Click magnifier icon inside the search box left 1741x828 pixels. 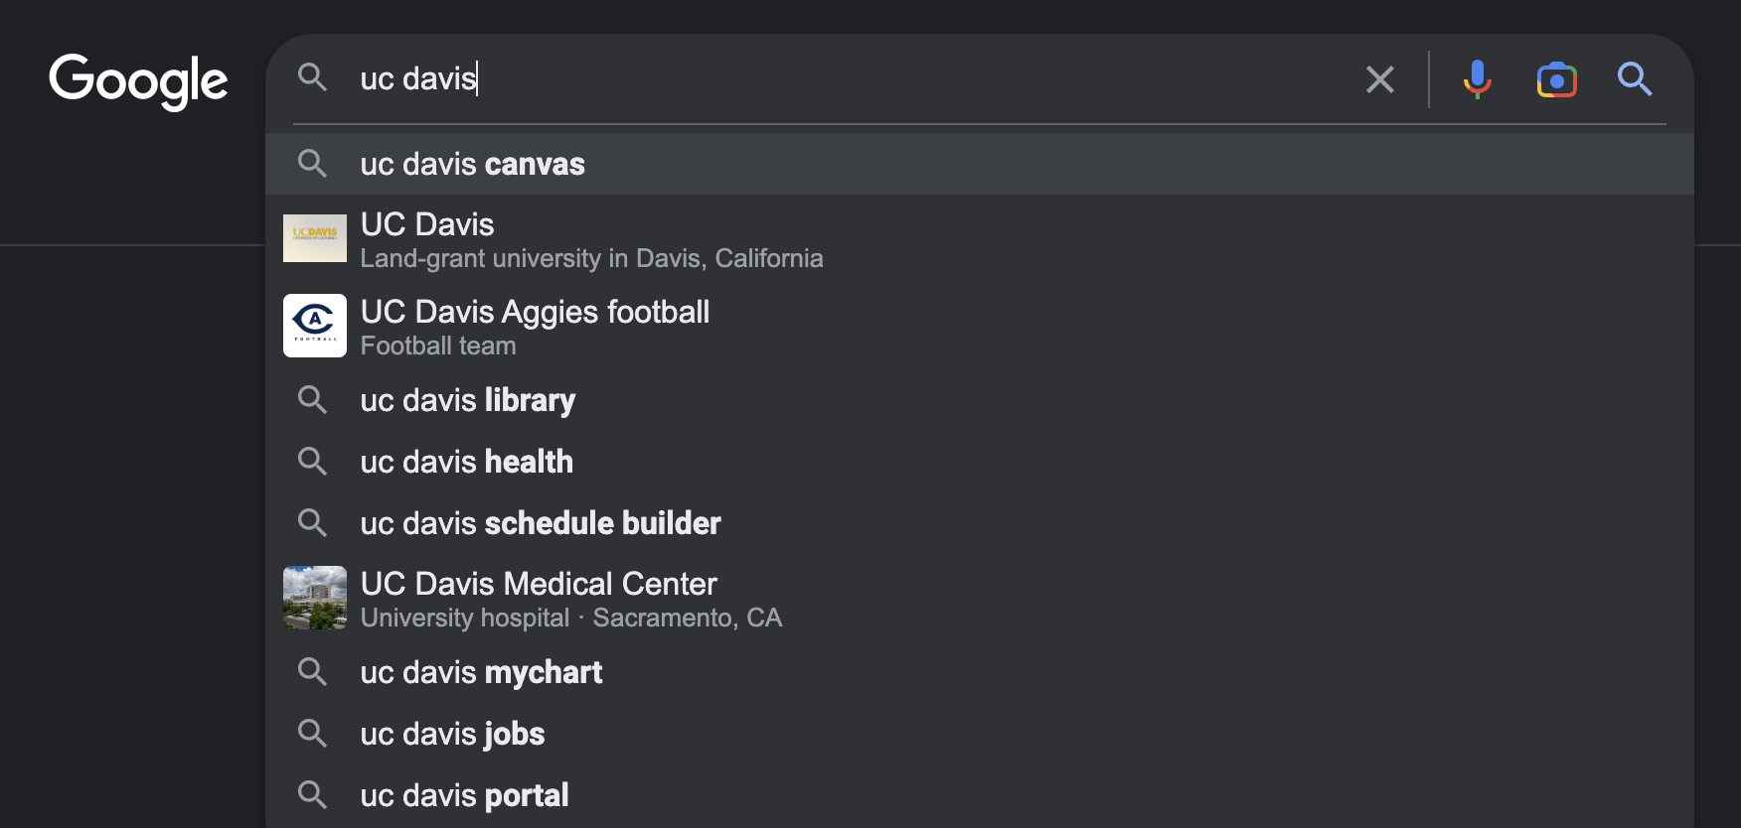point(313,77)
